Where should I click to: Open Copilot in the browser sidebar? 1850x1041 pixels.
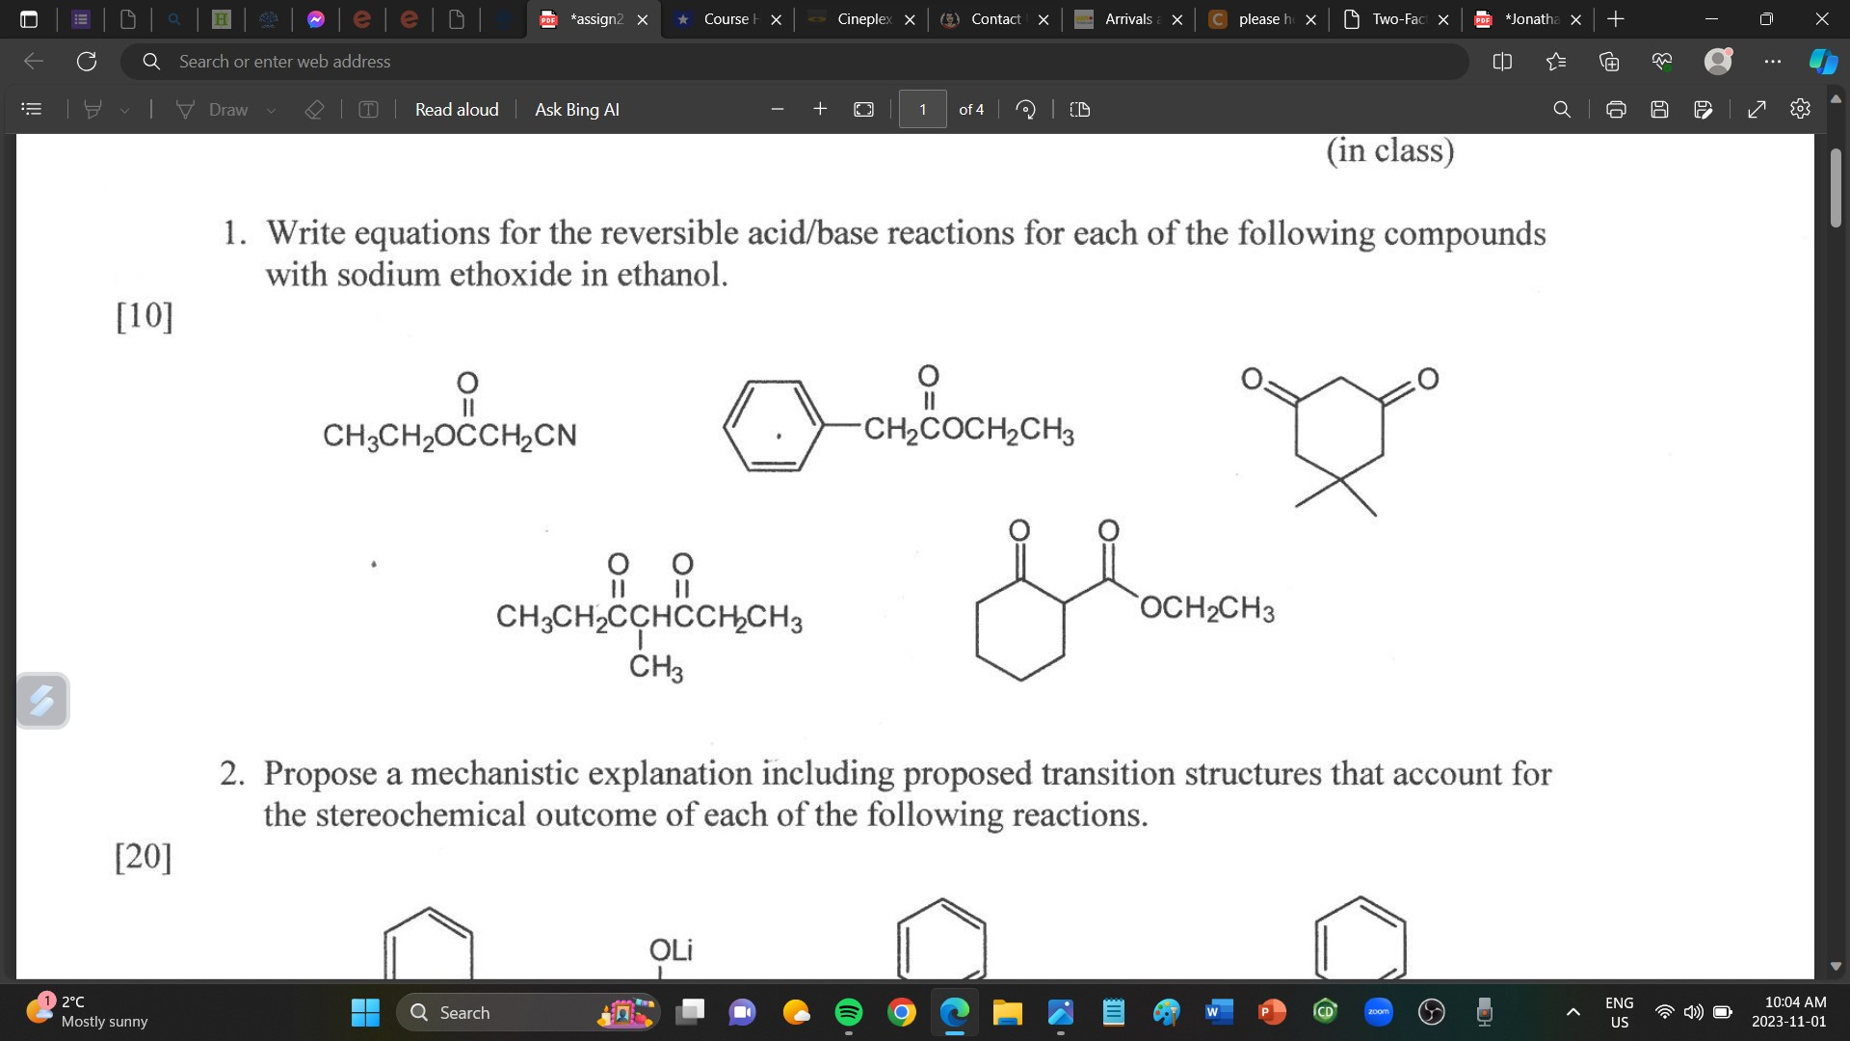[x=1821, y=61]
